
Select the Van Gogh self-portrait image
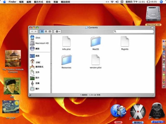(12, 86)
